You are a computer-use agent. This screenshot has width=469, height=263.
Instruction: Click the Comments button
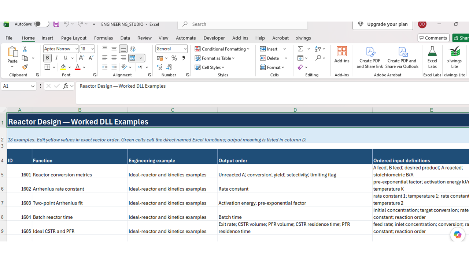pos(433,38)
